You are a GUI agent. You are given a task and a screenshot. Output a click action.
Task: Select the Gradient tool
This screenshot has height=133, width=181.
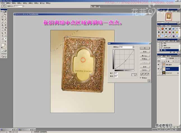[5, 28]
